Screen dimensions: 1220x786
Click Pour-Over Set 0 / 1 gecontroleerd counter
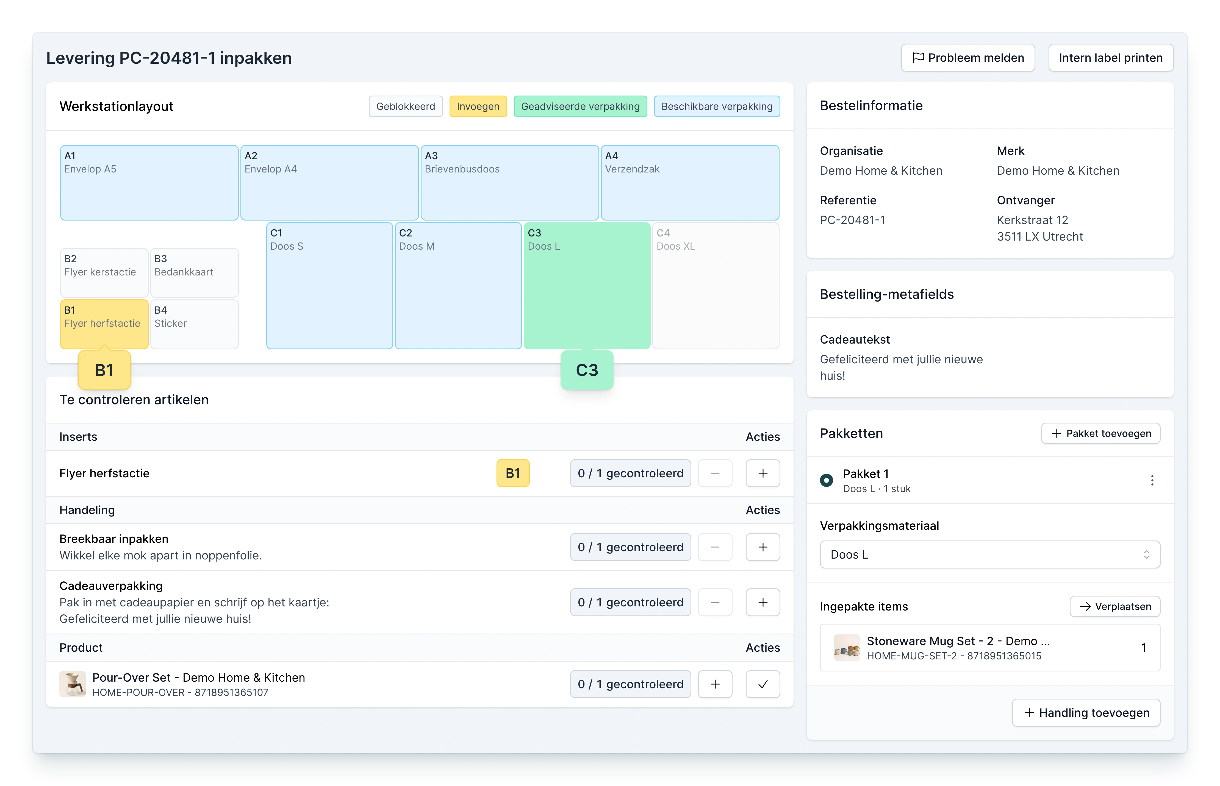point(630,684)
